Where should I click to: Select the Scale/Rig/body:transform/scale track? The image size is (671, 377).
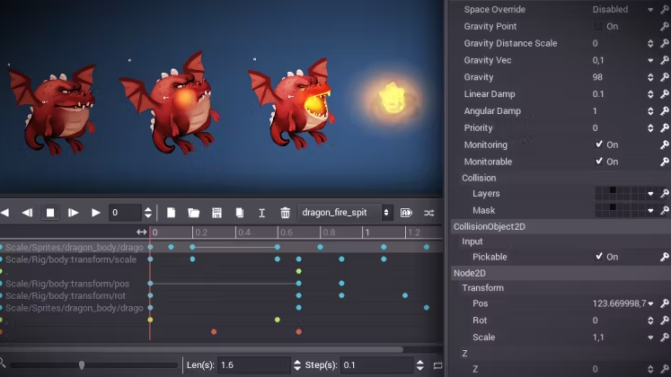coord(71,259)
